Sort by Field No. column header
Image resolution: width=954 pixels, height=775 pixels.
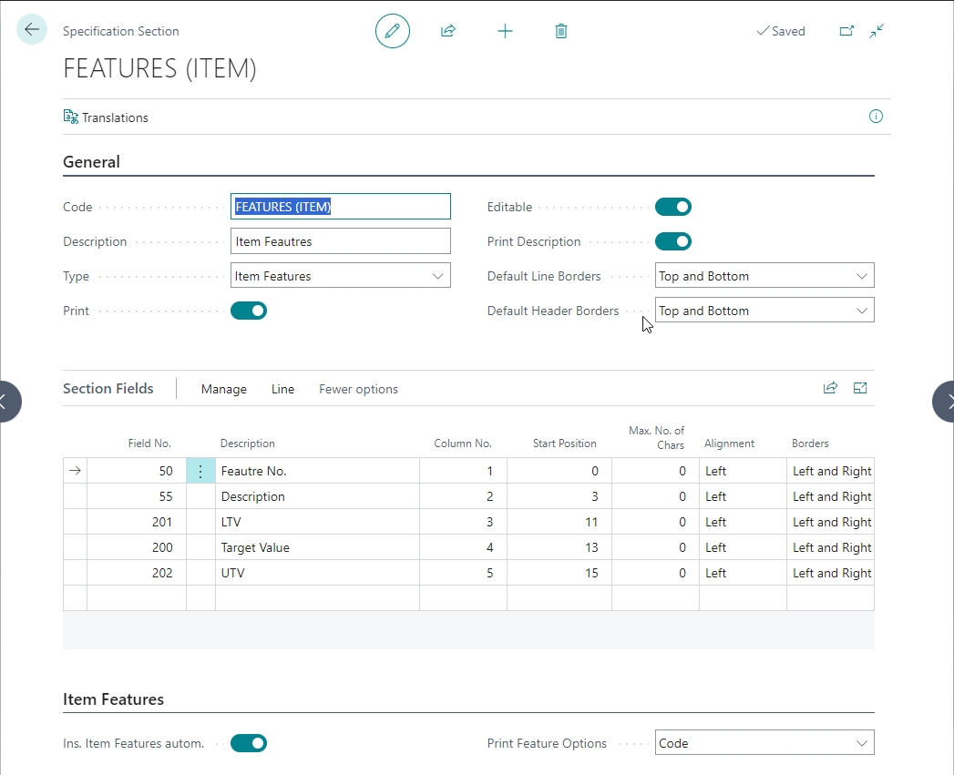click(149, 444)
